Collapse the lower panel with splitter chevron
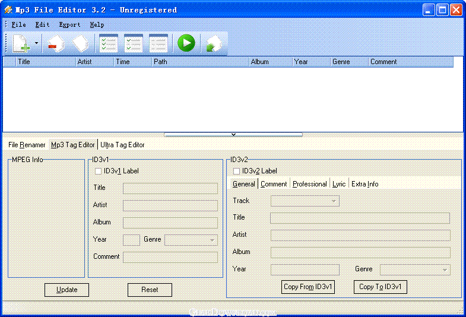This screenshot has height=317, width=466. (233, 135)
